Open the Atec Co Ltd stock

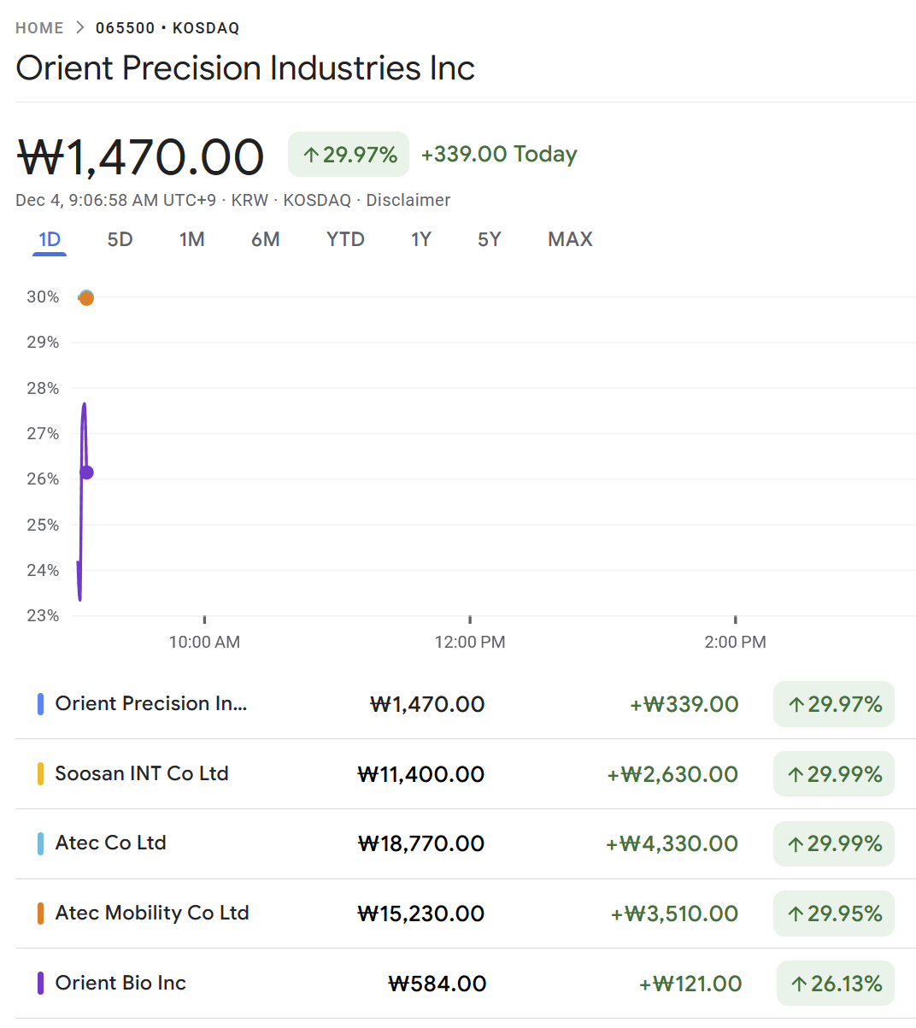coord(111,843)
